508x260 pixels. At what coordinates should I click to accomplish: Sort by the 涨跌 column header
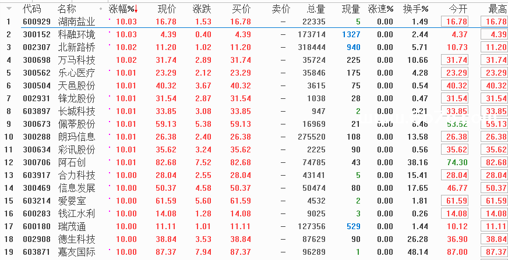point(202,9)
